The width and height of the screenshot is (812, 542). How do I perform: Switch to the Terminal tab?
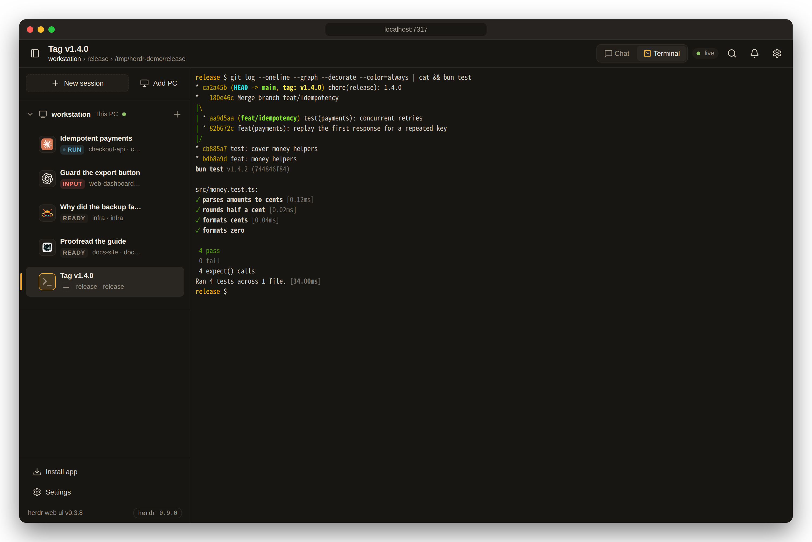(662, 53)
